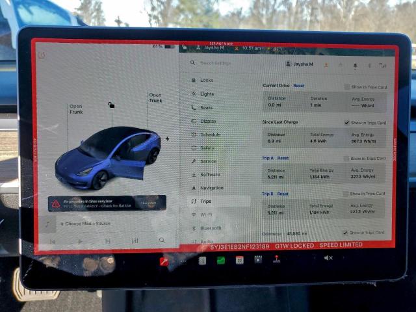
Task: Open the Bluetooth settings menu
Action: [207, 228]
